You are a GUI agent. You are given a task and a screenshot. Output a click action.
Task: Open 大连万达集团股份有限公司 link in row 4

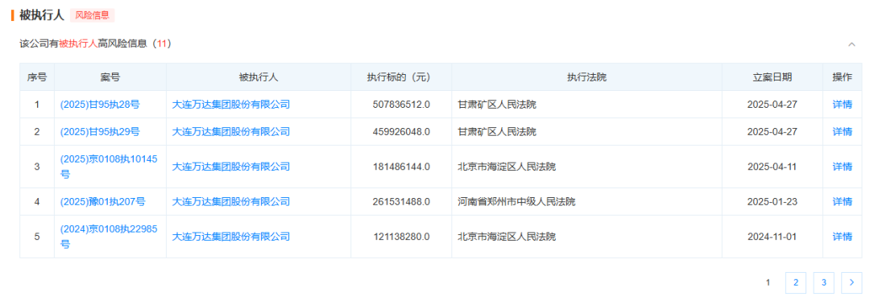[x=231, y=202]
